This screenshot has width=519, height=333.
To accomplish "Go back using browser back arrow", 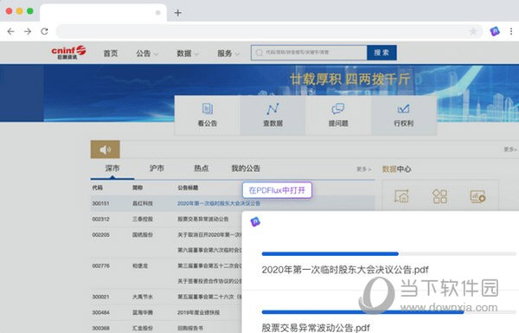I will [x=10, y=31].
